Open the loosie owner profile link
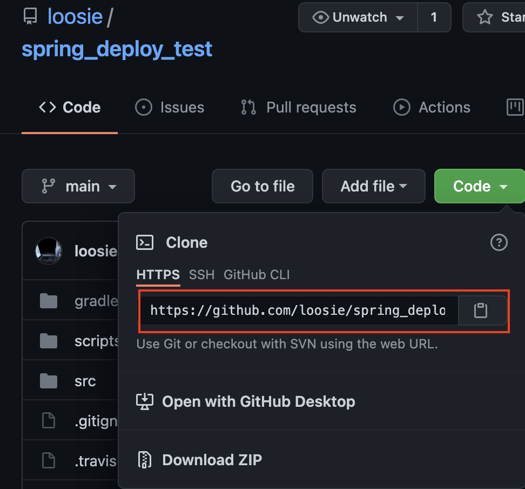Viewport: 525px width, 489px height. tap(75, 16)
